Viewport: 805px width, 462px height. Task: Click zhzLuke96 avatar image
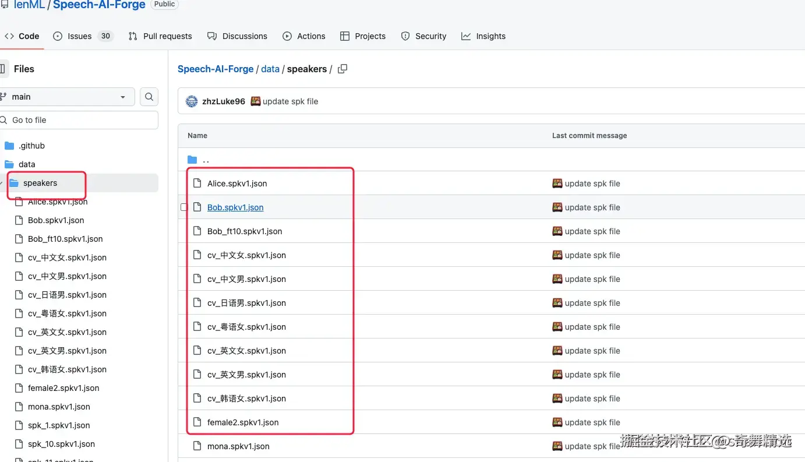[x=192, y=101]
